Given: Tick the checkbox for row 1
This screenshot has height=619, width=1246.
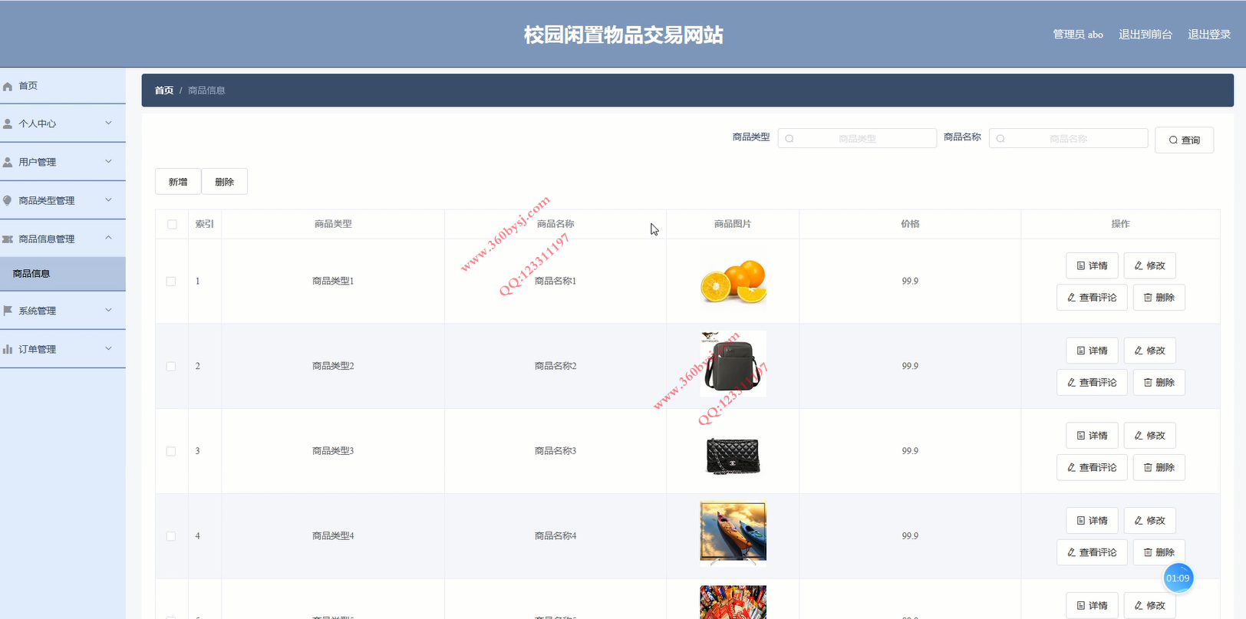Looking at the screenshot, I should pyautogui.click(x=171, y=282).
